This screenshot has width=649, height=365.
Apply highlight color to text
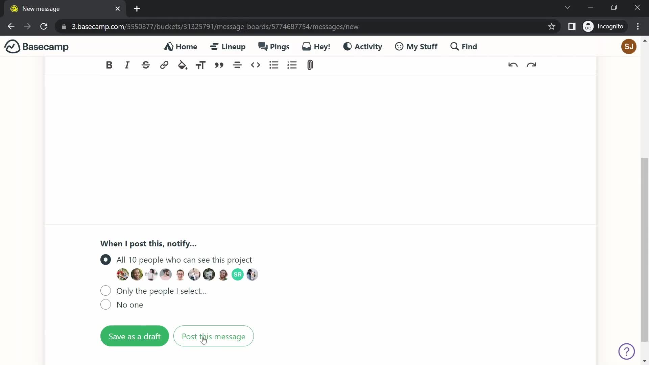[x=182, y=66]
